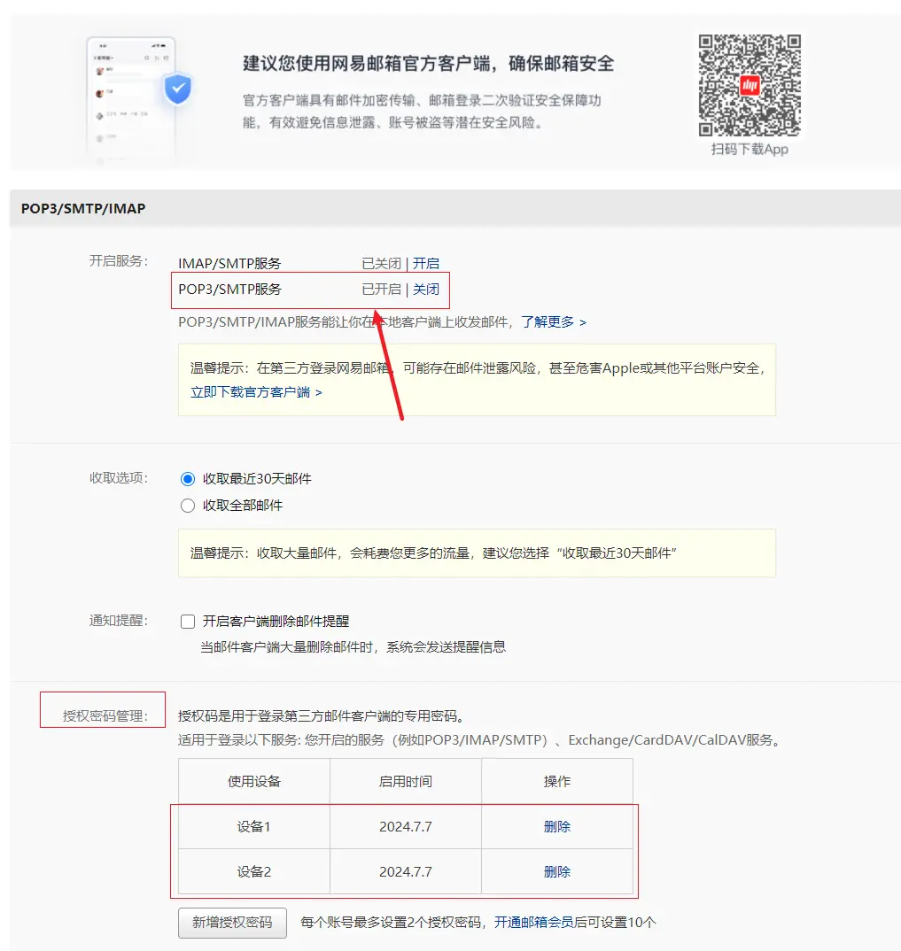Click the 授权密码管理 label

tap(104, 715)
